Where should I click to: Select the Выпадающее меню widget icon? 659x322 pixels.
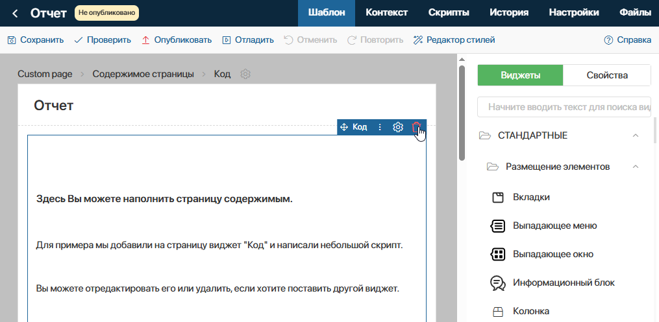(497, 226)
